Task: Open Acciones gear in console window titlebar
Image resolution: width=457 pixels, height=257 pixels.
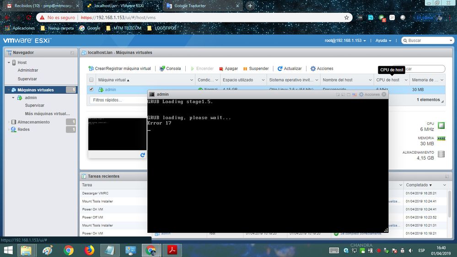Action: click(x=361, y=94)
